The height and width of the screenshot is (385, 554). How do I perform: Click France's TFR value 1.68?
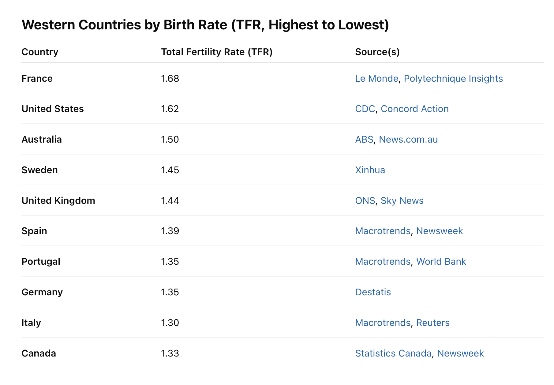(x=170, y=79)
